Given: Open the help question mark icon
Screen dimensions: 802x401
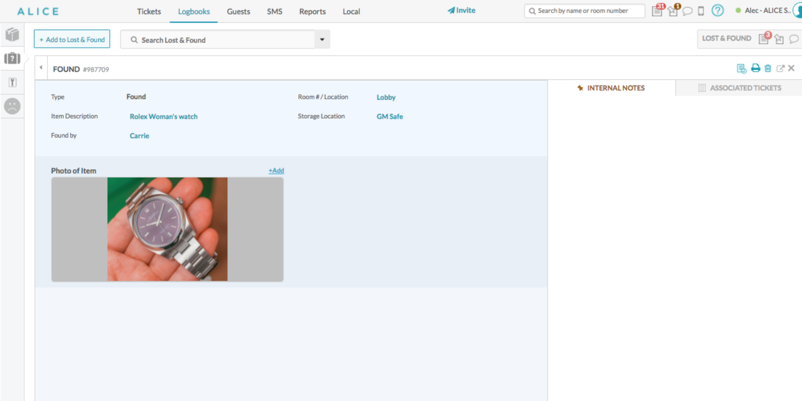Looking at the screenshot, I should (x=717, y=11).
